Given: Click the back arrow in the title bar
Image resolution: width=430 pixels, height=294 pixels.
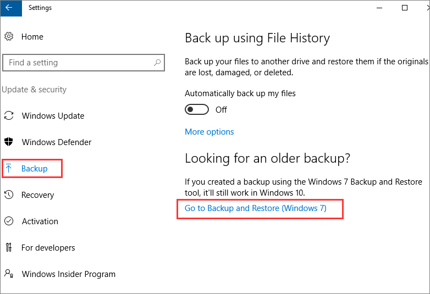Looking at the screenshot, I should click(9, 8).
